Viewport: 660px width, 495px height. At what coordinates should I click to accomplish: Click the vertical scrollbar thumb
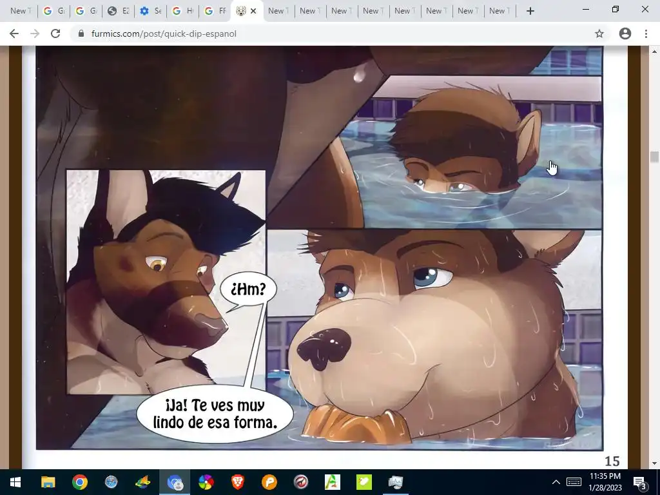(654, 157)
